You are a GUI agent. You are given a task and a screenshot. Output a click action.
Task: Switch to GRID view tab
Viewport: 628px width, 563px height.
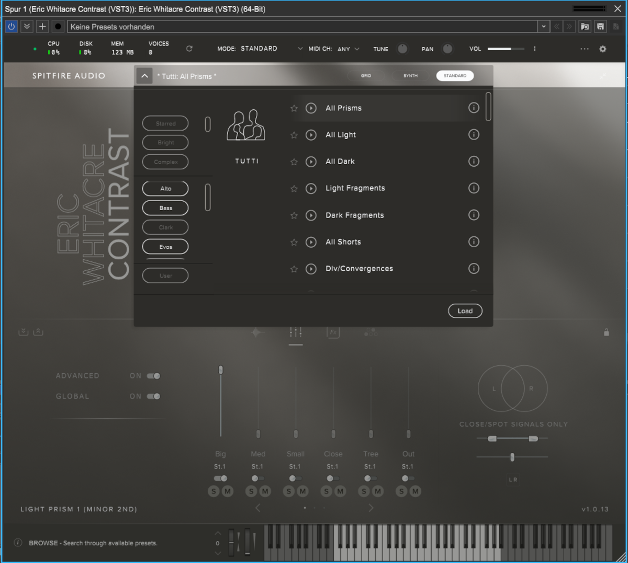tap(366, 76)
